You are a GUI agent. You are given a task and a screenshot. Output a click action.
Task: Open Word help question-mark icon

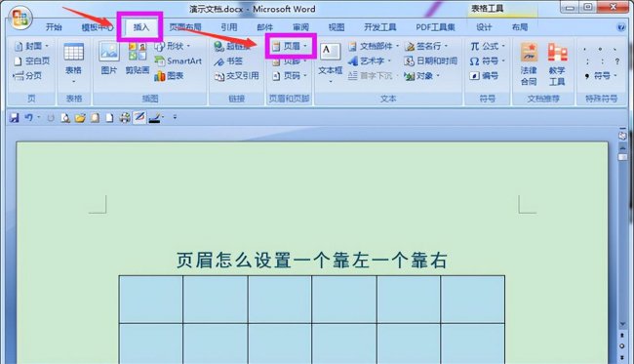[621, 27]
